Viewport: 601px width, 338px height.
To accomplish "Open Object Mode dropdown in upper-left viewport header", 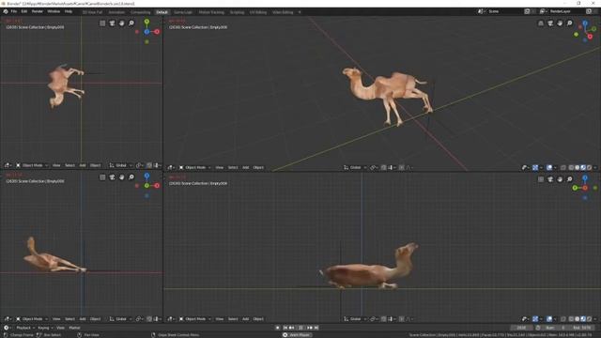I will click(x=32, y=165).
